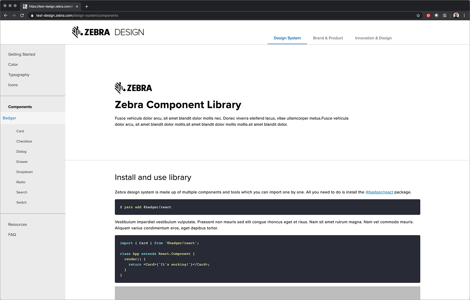Open the Switch component page
This screenshot has height=300, width=470.
click(21, 202)
